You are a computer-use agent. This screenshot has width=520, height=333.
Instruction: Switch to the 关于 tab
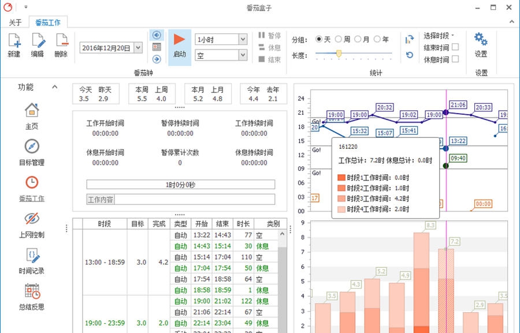click(x=15, y=23)
